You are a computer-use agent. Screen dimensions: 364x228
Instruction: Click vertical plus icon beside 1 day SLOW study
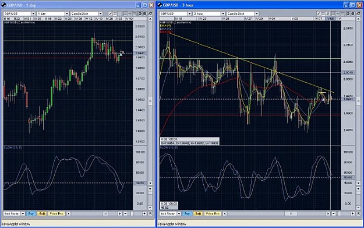[150, 188]
